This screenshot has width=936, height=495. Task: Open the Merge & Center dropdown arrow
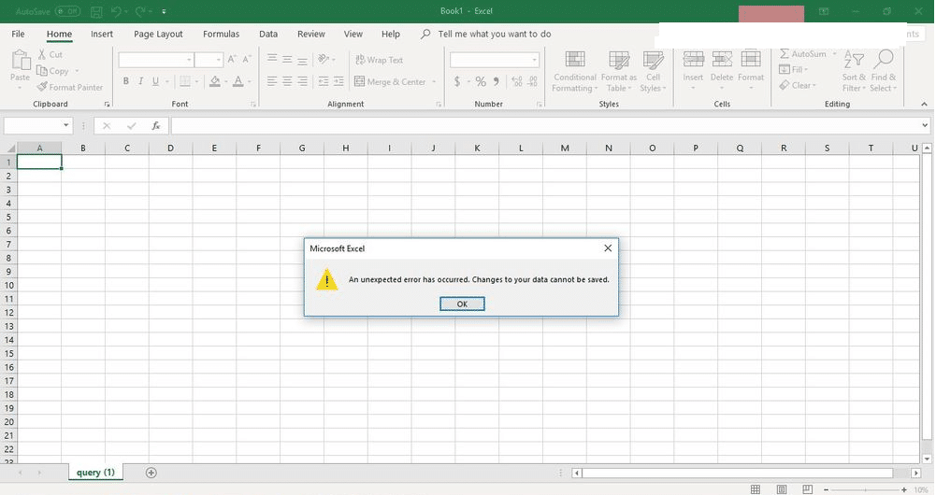click(434, 81)
